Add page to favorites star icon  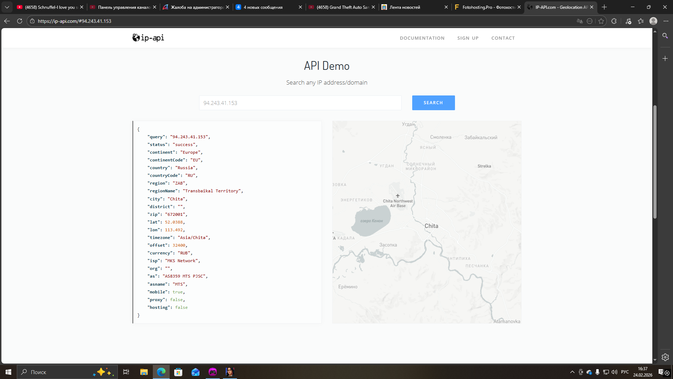tap(601, 21)
